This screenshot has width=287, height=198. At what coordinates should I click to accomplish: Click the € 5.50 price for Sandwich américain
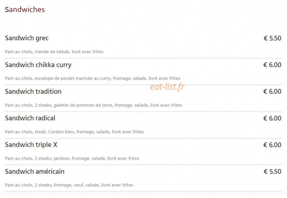click(272, 172)
